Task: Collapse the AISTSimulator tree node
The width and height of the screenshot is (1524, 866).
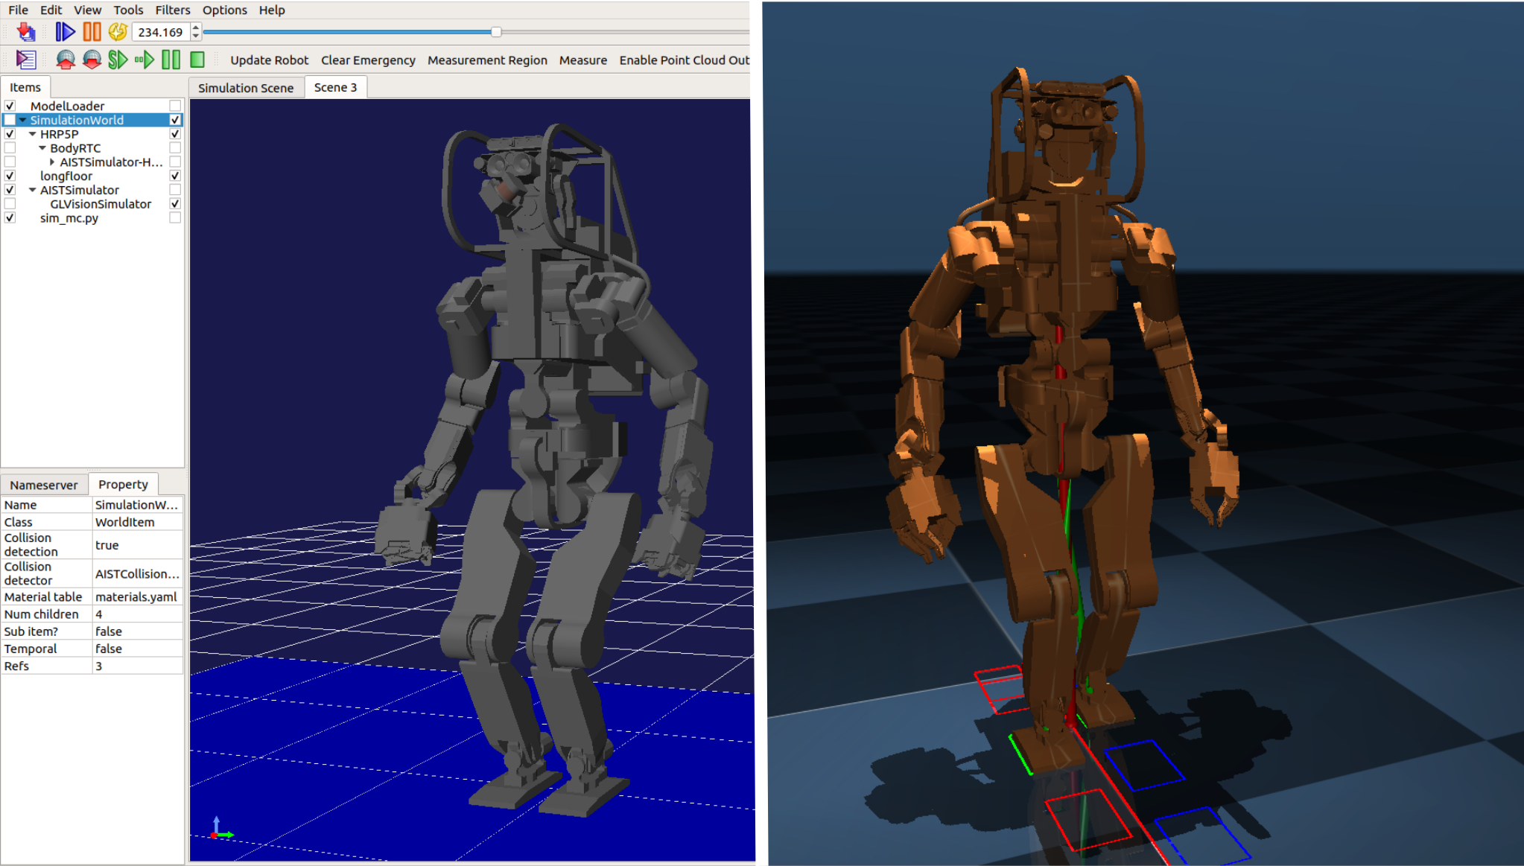Action: [32, 190]
